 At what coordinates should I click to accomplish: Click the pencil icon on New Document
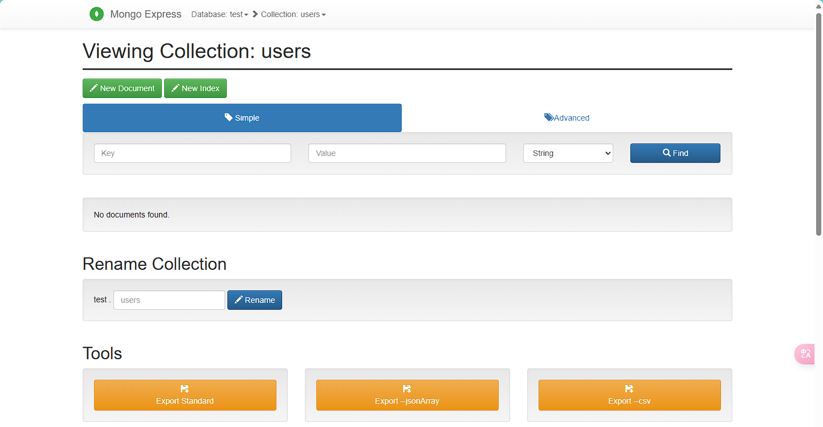coord(93,88)
